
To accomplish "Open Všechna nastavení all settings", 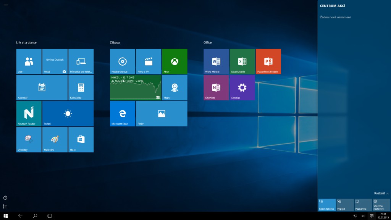I will 381,205.
